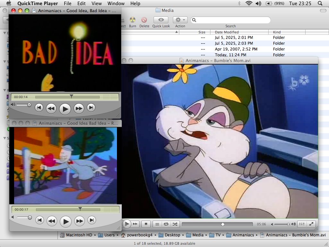Toggle the playlist view in Bumbie's Mom player
This screenshot has width=329, height=247.
coord(157,224)
